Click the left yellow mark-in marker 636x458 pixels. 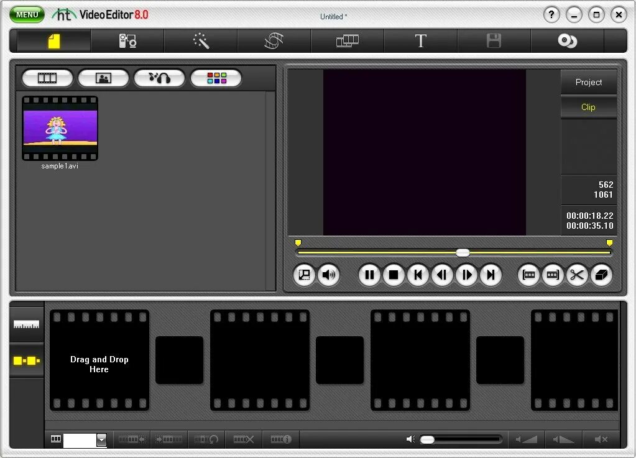[x=298, y=243]
